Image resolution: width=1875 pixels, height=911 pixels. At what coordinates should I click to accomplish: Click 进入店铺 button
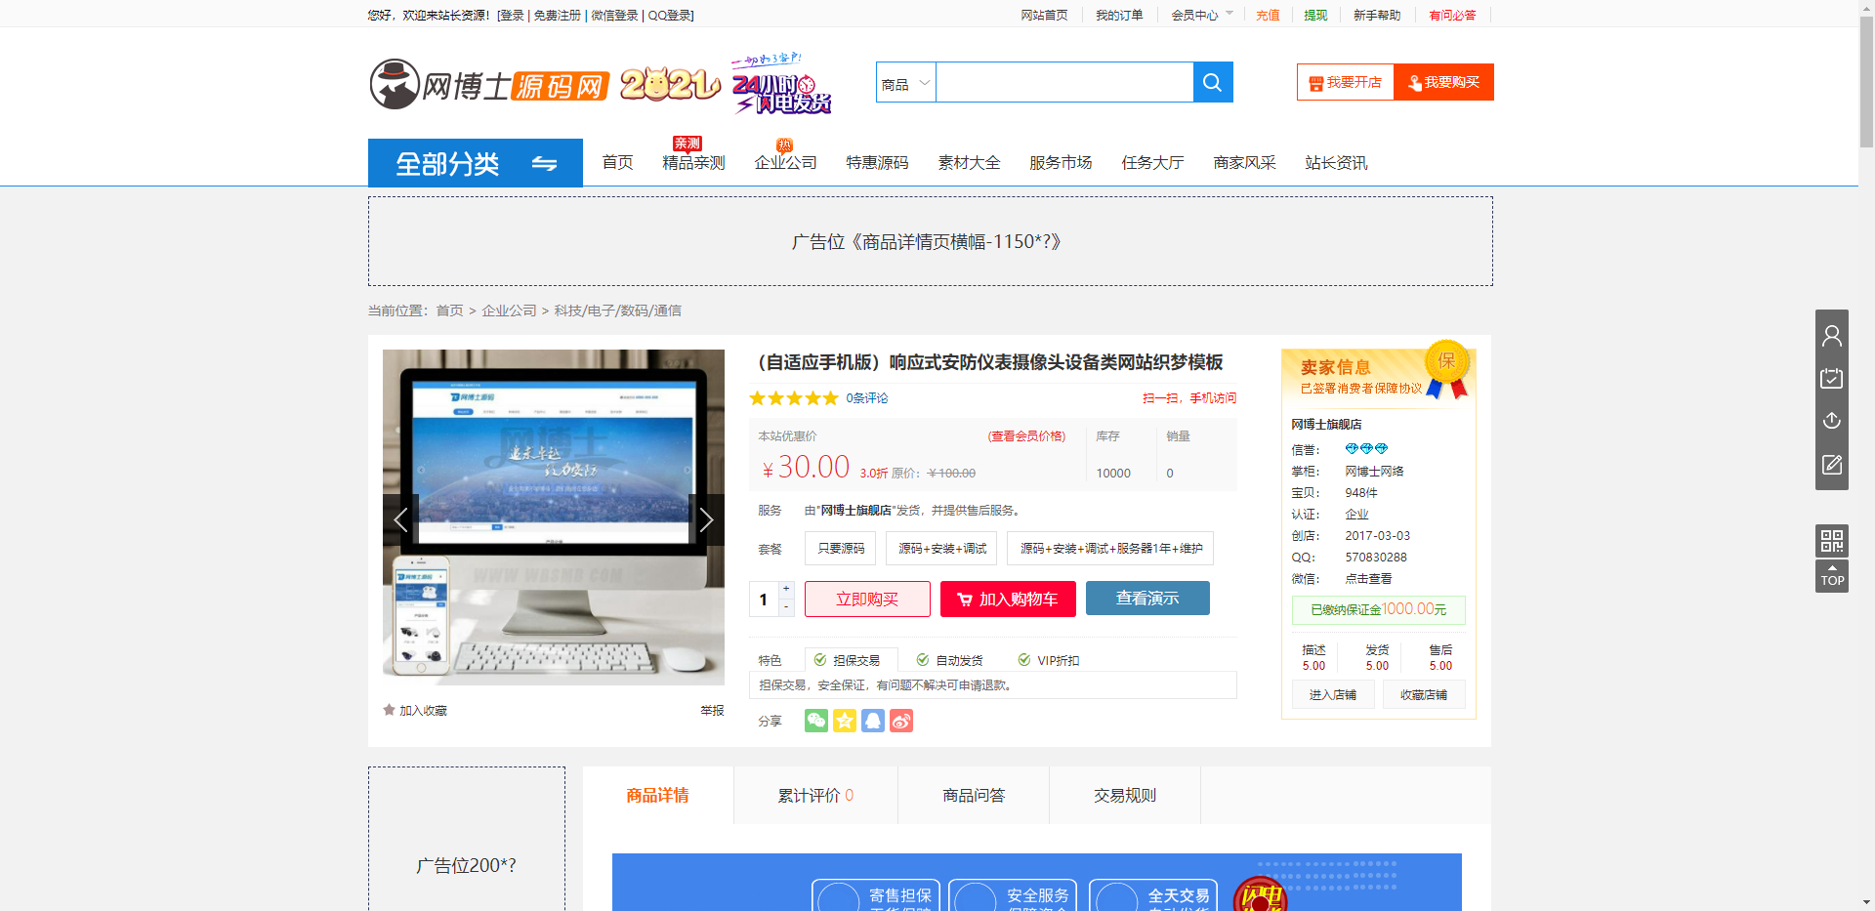pyautogui.click(x=1333, y=695)
